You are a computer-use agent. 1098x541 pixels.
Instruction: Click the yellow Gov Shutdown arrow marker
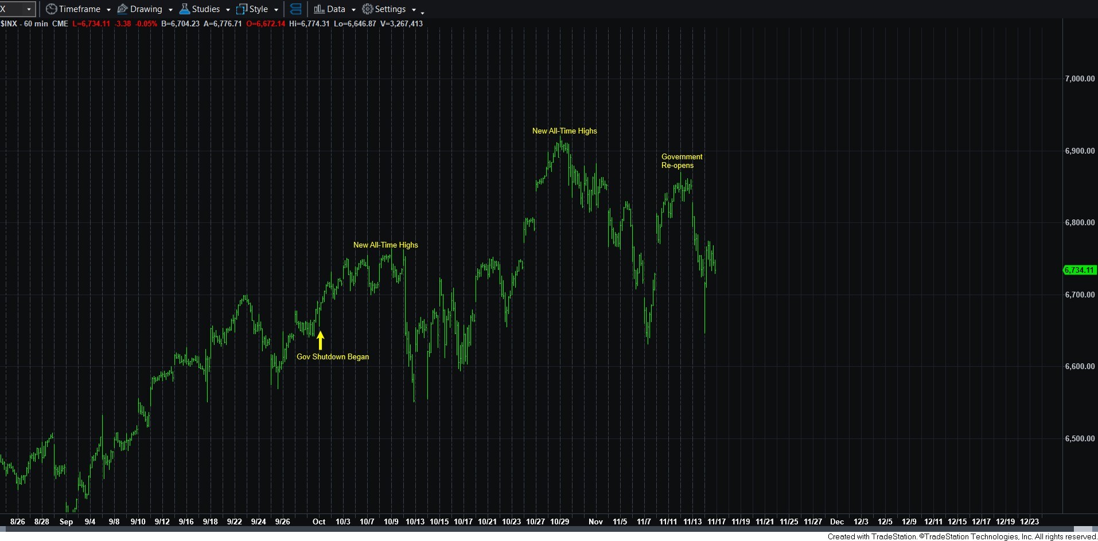tap(320, 340)
